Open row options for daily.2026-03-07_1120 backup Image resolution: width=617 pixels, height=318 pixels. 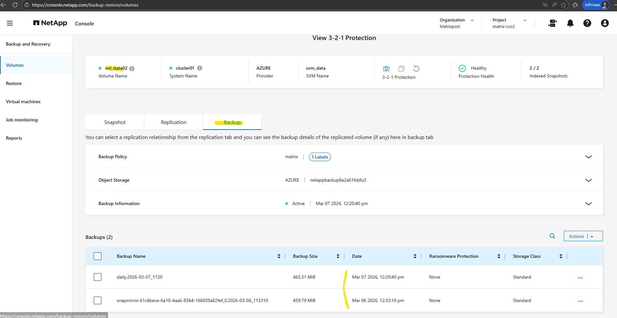(x=580, y=278)
